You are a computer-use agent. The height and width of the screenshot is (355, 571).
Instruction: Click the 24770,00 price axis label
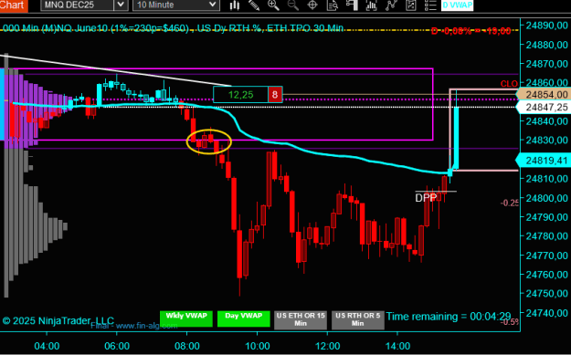coord(547,256)
